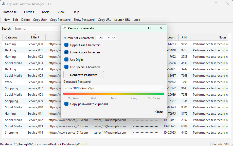233x146 pixels.
Task: Click New in the toolbar
Action: tap(7, 20)
